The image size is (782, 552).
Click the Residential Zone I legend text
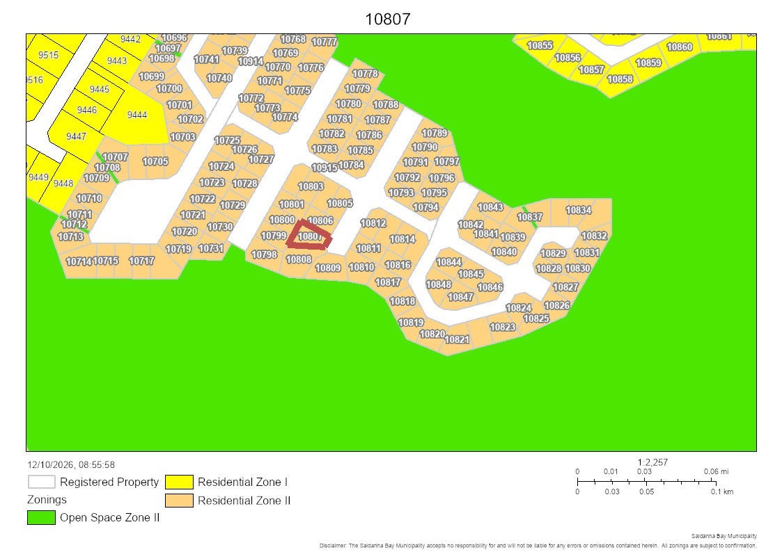(242, 482)
